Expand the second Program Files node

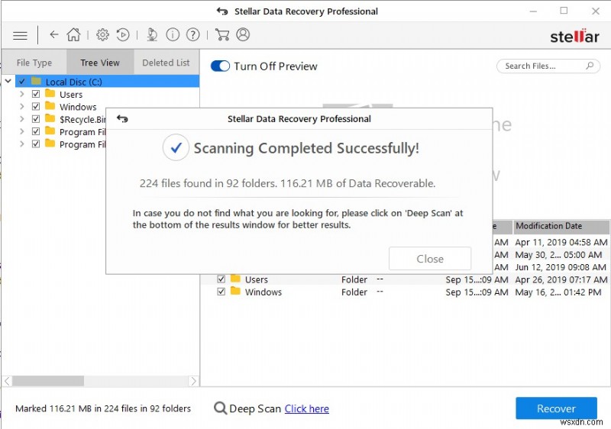22,144
